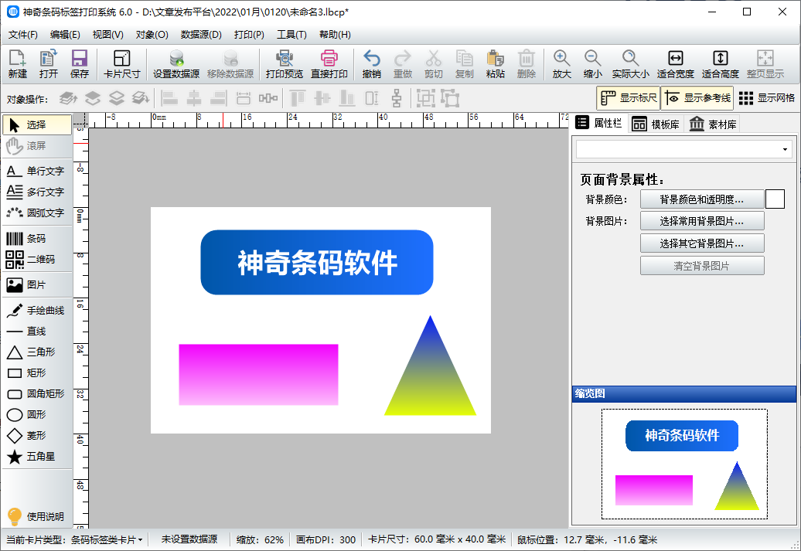The width and height of the screenshot is (801, 551).
Task: Open the 数据源(D) menu
Action: click(x=201, y=35)
